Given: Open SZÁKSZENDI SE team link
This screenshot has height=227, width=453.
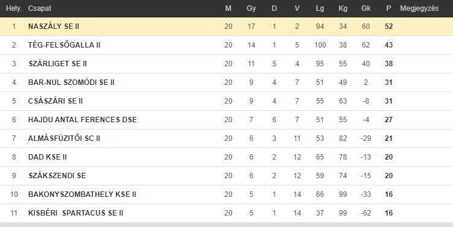Looking at the screenshot, I should pyautogui.click(x=57, y=176).
